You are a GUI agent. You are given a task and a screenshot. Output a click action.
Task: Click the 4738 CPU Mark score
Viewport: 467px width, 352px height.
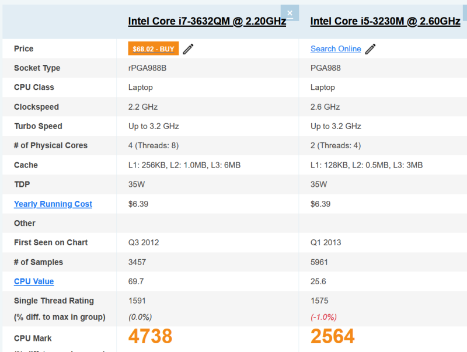[x=150, y=336]
